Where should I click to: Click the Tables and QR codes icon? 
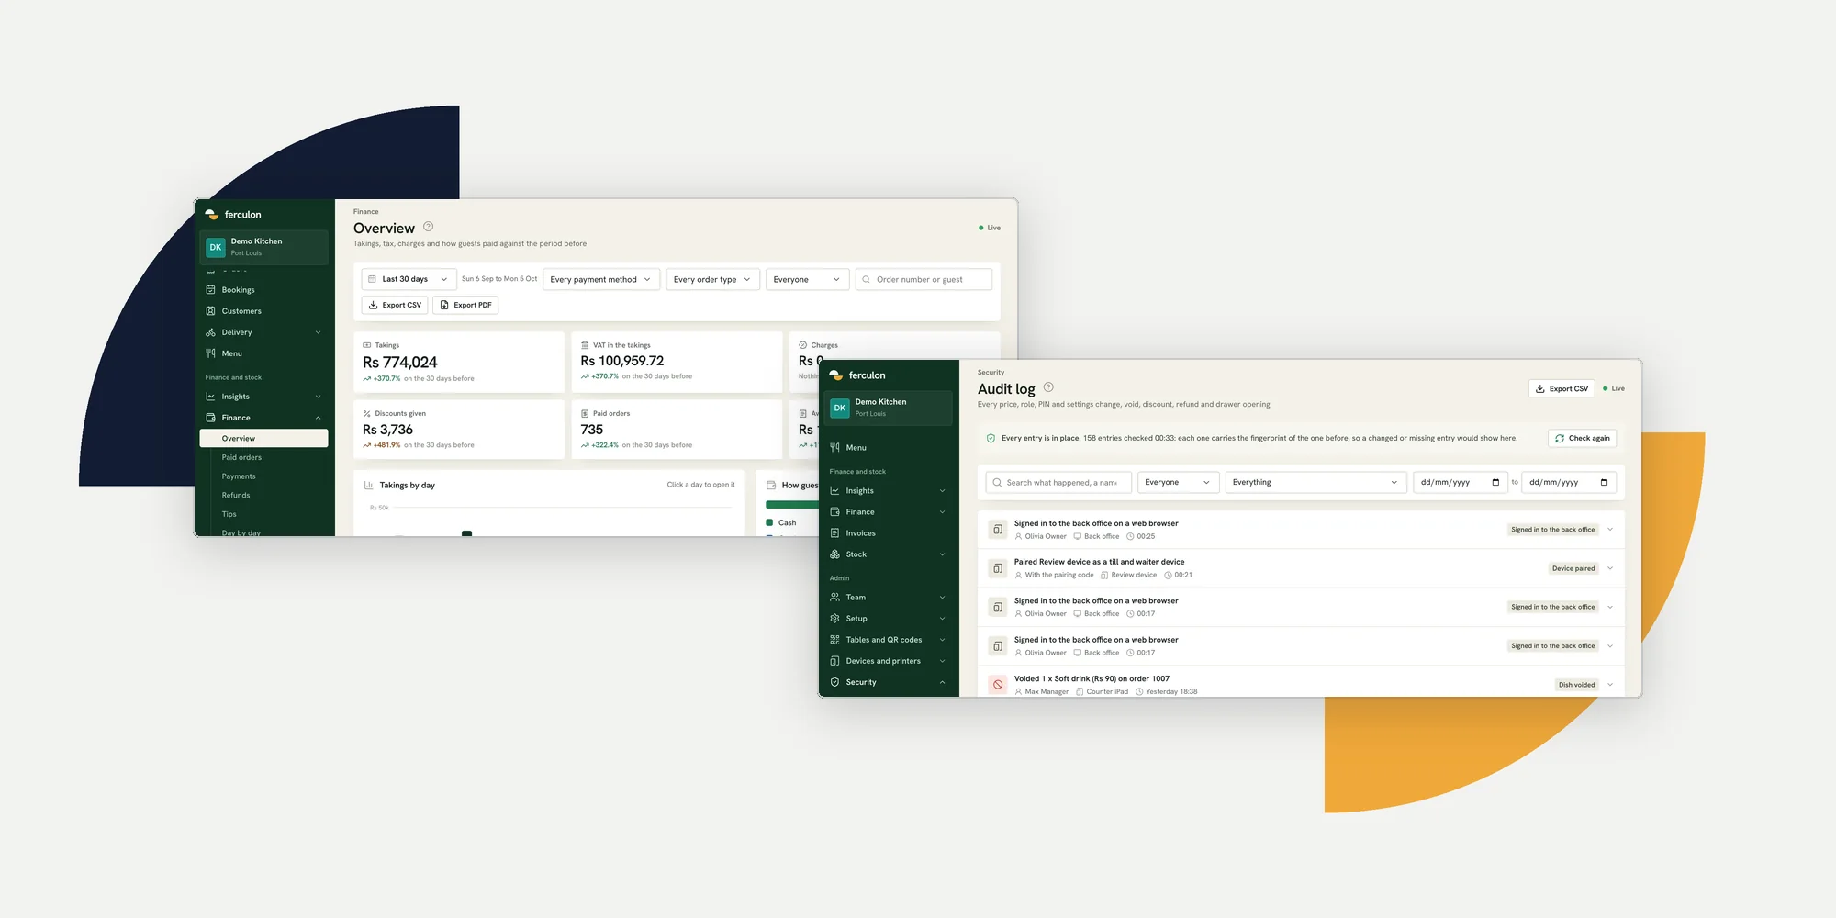point(834,640)
